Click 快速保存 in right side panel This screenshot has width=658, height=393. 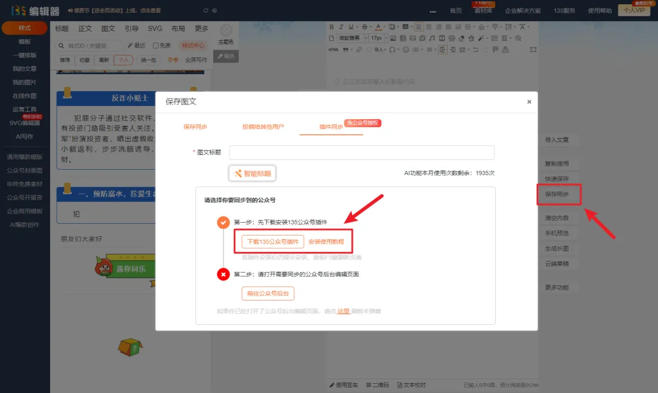(557, 179)
